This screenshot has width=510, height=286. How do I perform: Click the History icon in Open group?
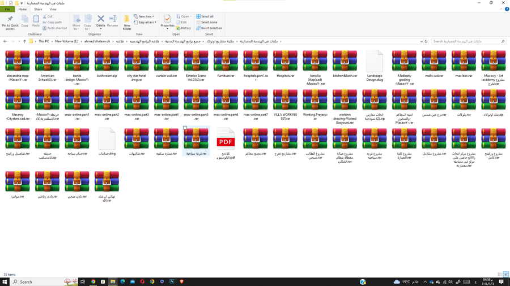click(x=184, y=28)
